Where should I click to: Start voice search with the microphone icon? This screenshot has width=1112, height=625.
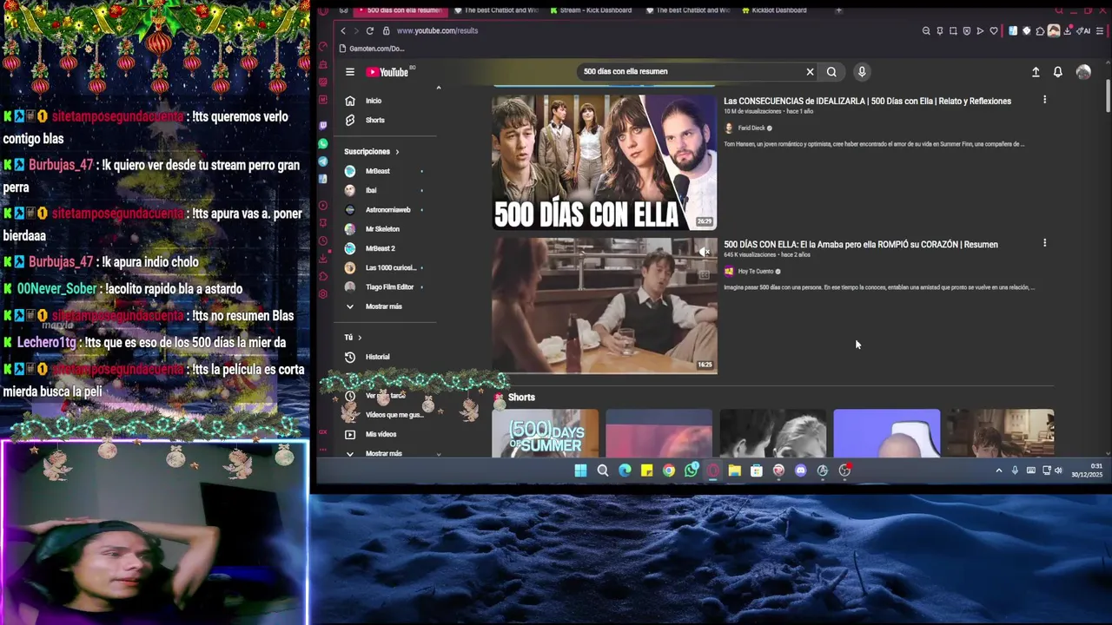click(862, 72)
